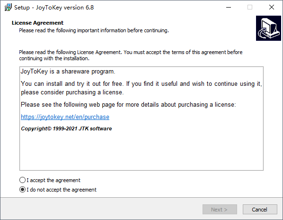Click blank area inside license text box
Image resolution: width=283 pixels, height=220 pixels.
pos(141,150)
